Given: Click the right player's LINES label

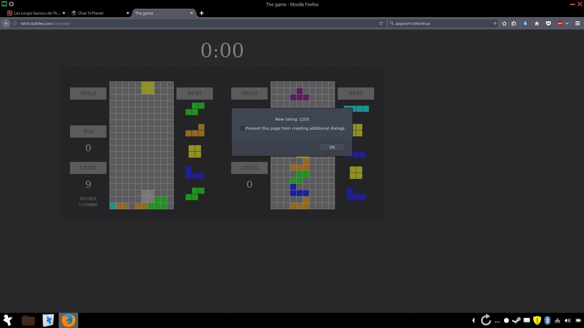Looking at the screenshot, I should pos(249,168).
